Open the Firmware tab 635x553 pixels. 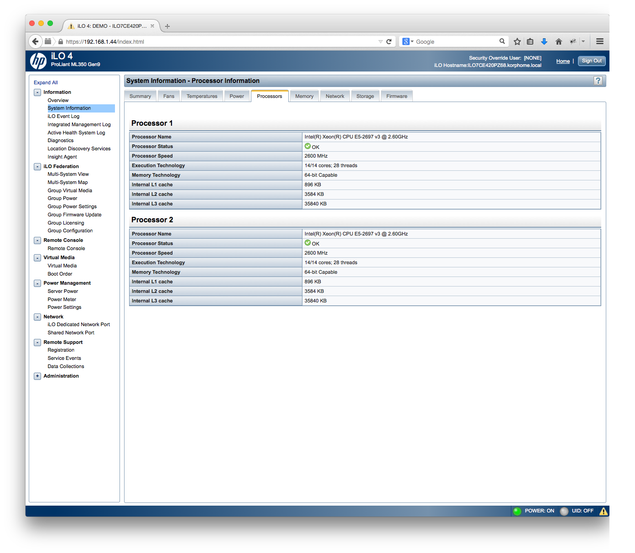pyautogui.click(x=397, y=96)
